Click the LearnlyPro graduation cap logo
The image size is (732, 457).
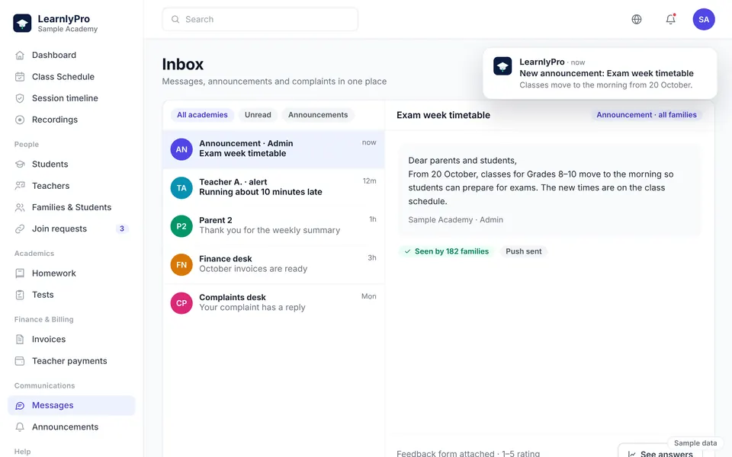(x=22, y=23)
